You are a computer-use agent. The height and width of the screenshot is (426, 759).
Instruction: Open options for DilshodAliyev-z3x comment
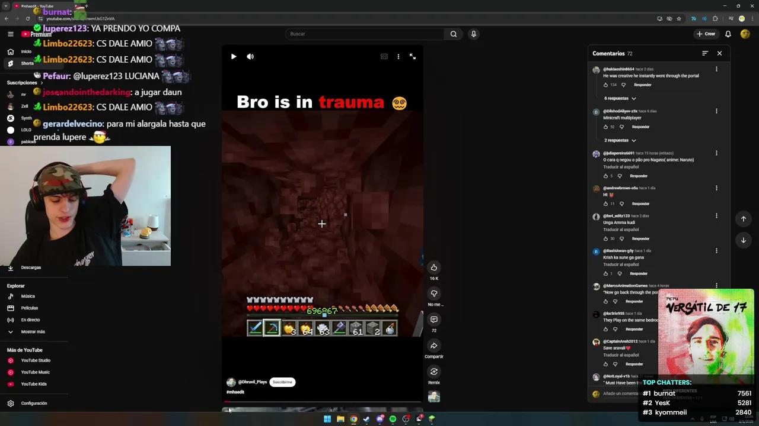point(716,111)
